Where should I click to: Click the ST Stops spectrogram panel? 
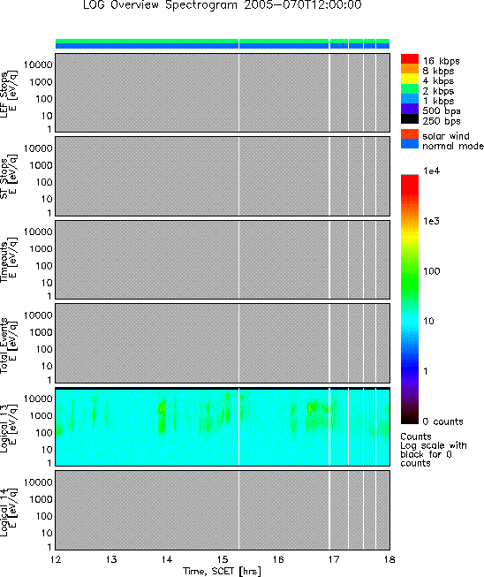(x=223, y=176)
